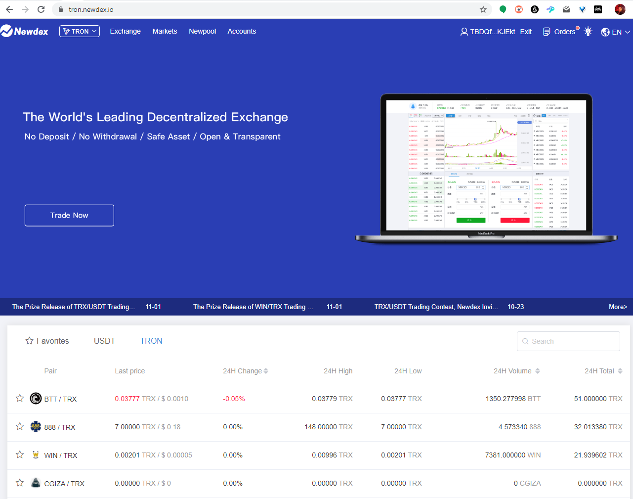Click the 888 token icon

pyautogui.click(x=36, y=426)
